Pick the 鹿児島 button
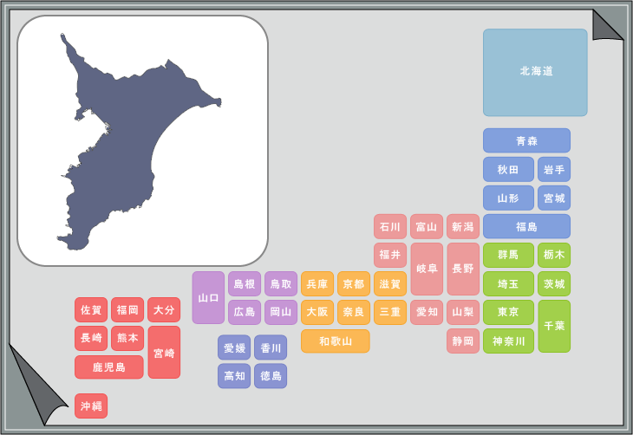The height and width of the screenshot is (435, 633). pos(108,367)
